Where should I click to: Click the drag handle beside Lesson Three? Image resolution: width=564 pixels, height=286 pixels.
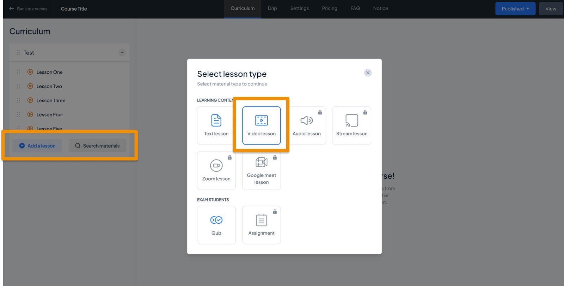click(19, 100)
